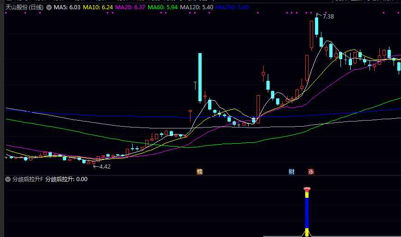
Task: Click the 分歧后拉升F indicator name
Action: coord(28,179)
